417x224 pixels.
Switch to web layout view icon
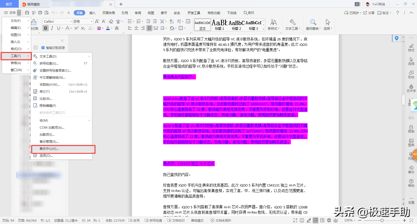[x=329, y=220]
